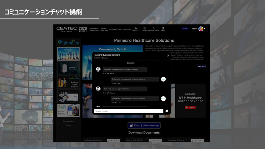Viewport: 265px width, 149px height.
Task: Open the Survey icon in top navigation
Action: [163, 28]
